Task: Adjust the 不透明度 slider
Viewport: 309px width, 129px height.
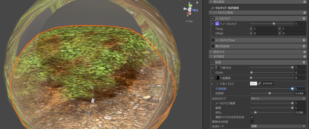Action: pos(272,89)
